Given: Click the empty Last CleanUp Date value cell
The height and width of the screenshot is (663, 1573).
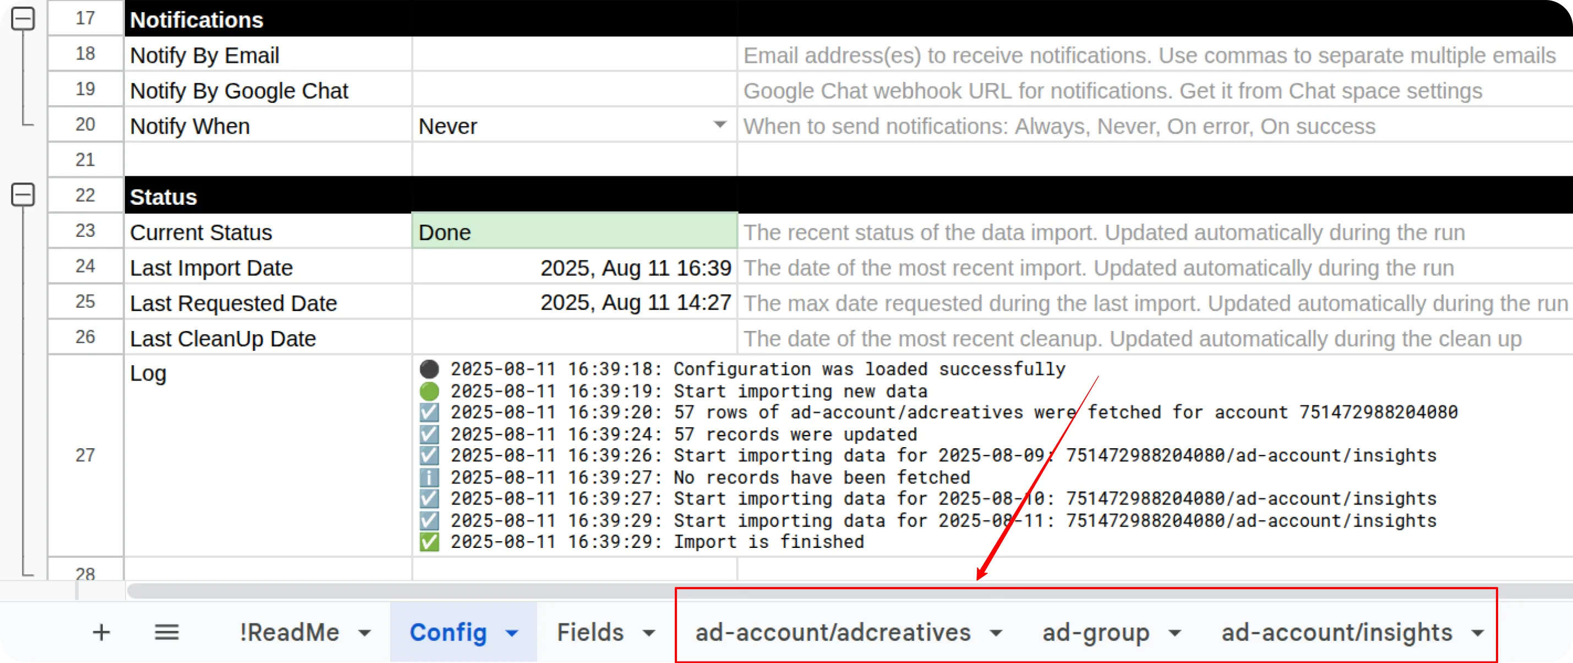Looking at the screenshot, I should 575,338.
